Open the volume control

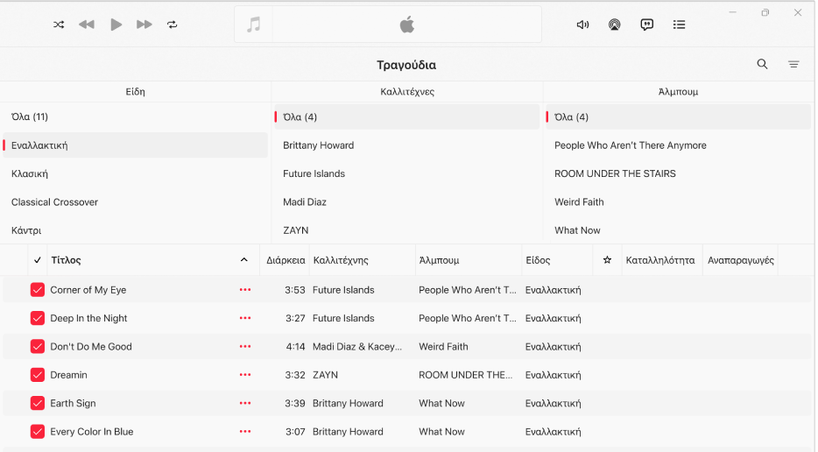pos(582,25)
